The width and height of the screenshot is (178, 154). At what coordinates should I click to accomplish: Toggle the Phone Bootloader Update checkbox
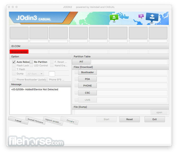(x=14, y=80)
